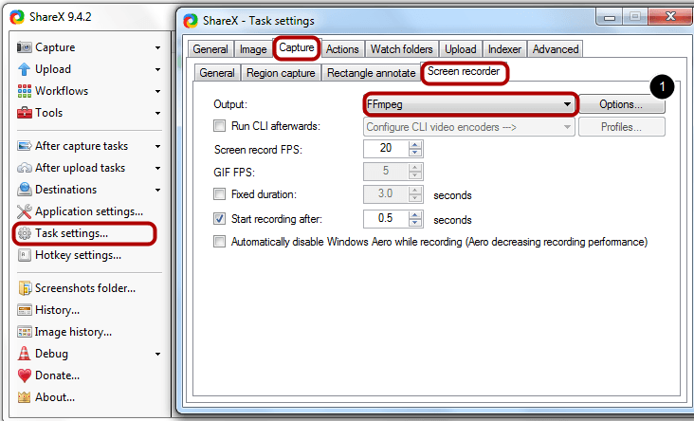Click the Screenshots folder icon

(x=25, y=288)
